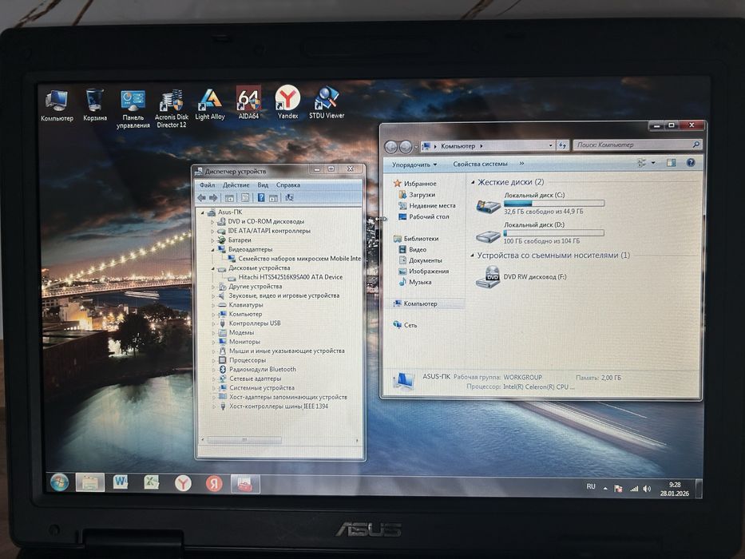Collapse the Жесткие диски group header
The height and width of the screenshot is (559, 745).
[473, 182]
